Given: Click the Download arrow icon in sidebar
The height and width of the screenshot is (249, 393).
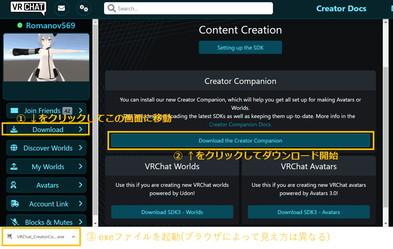Looking at the screenshot, I should 14,129.
